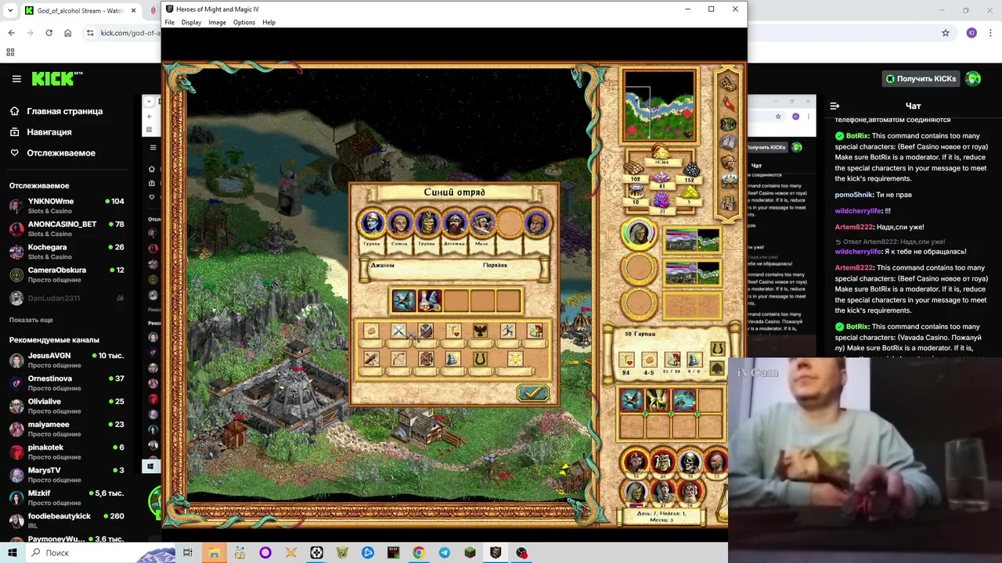Click the running figure skill icon
Image resolution: width=1002 pixels, height=563 pixels.
507,332
